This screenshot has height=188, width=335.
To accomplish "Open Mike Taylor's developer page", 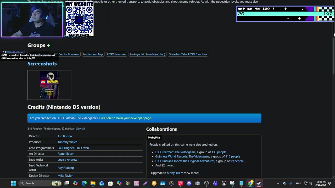I will coord(65,176).
